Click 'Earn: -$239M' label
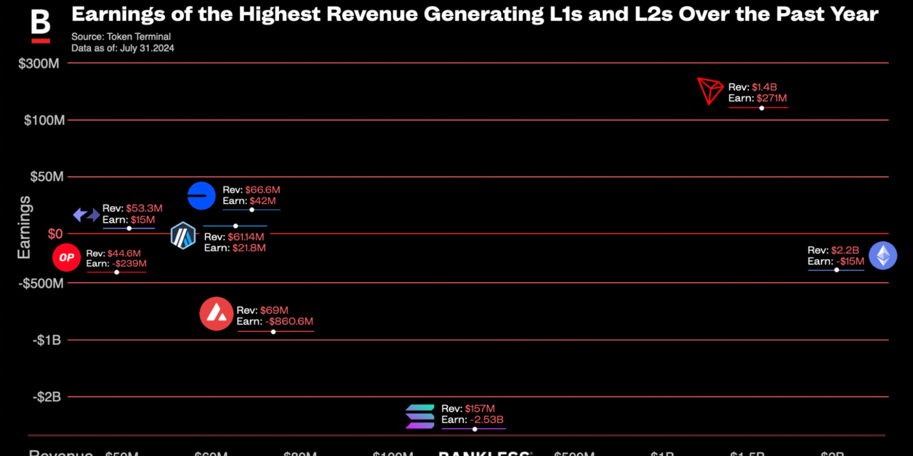The image size is (913, 456). [x=116, y=264]
